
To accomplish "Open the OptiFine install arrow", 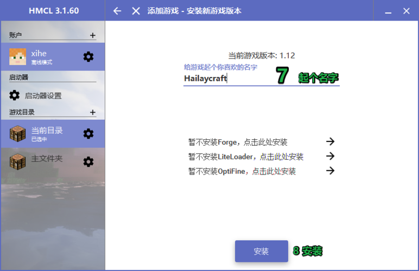I will (331, 170).
